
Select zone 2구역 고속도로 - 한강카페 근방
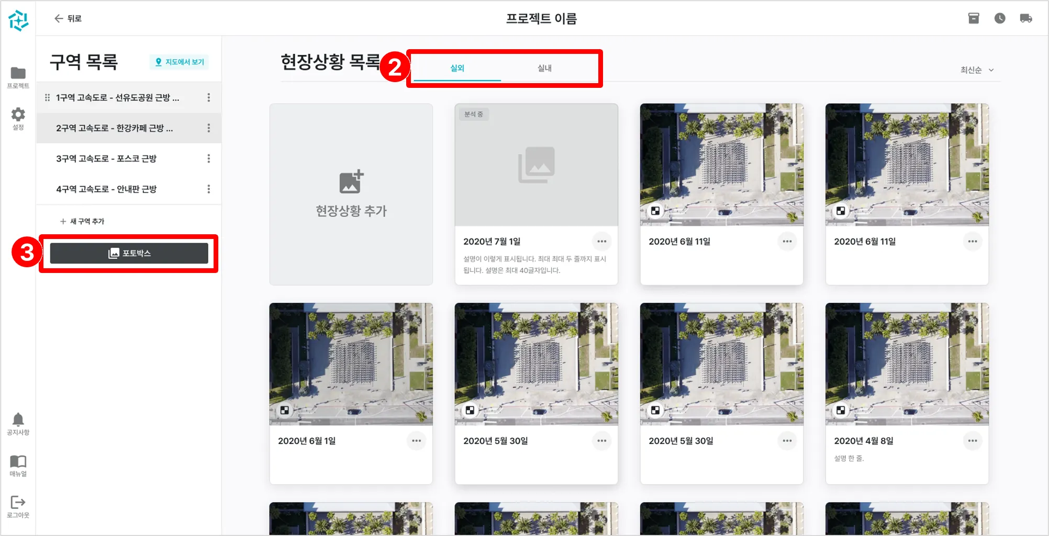click(x=129, y=128)
